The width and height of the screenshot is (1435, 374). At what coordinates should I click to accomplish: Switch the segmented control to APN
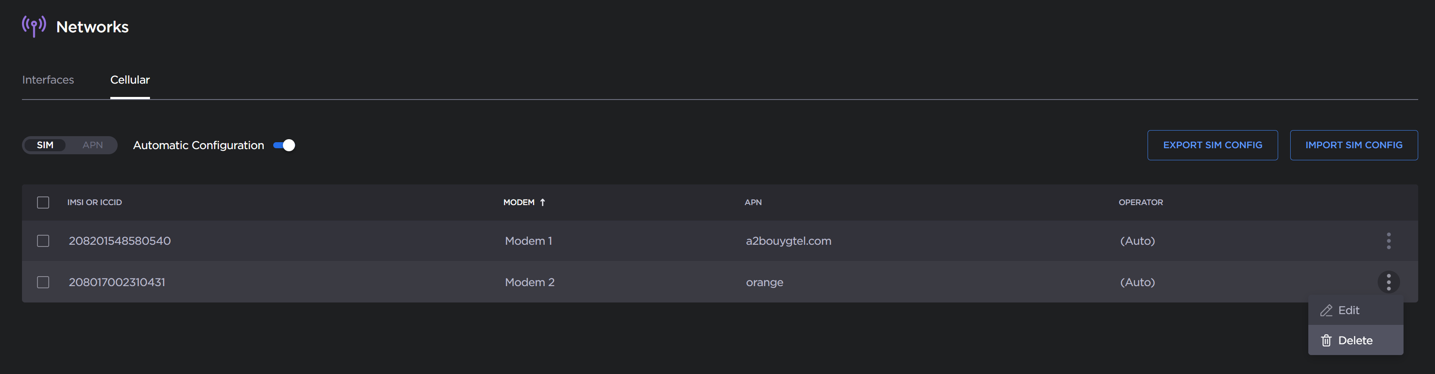point(93,145)
